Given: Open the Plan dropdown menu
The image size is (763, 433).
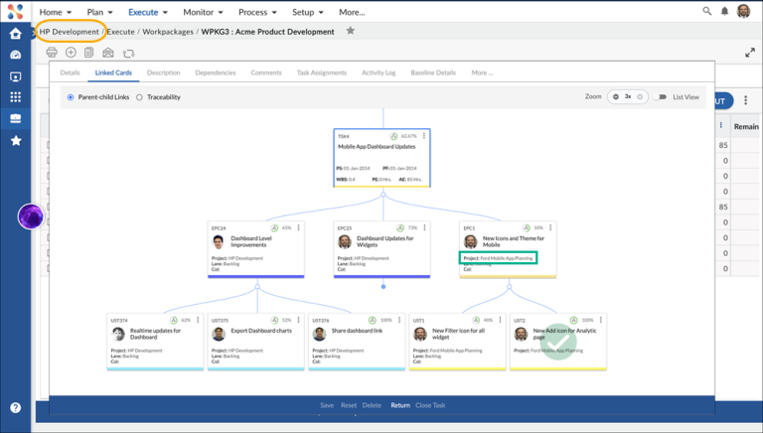Looking at the screenshot, I should (x=99, y=12).
